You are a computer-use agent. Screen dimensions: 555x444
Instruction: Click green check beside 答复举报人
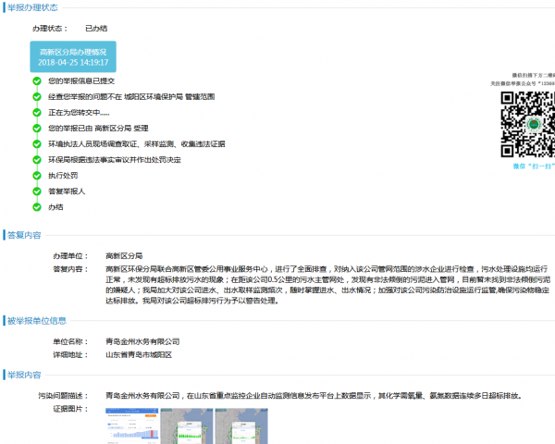(37, 191)
